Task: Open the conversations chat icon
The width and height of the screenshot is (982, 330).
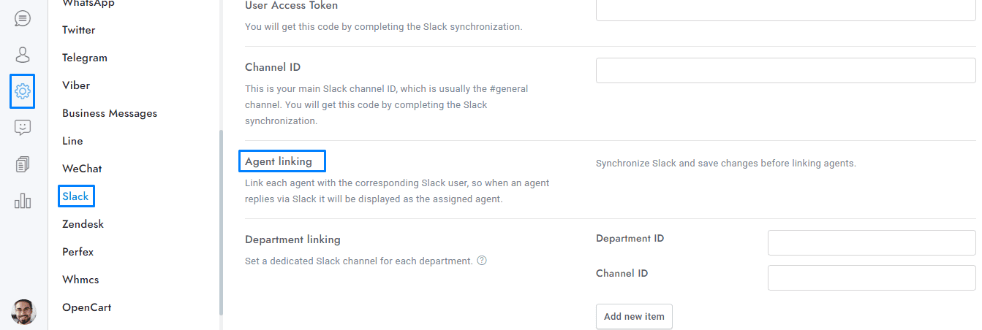Action: 23,18
